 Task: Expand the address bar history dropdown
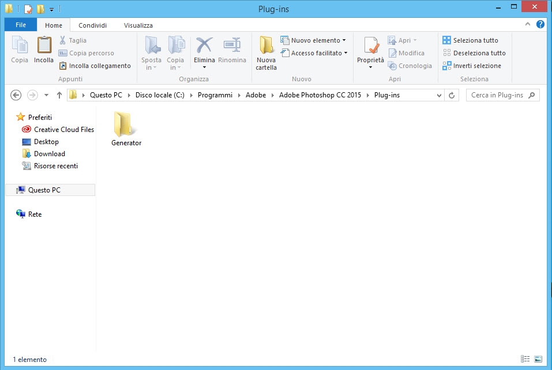click(439, 95)
